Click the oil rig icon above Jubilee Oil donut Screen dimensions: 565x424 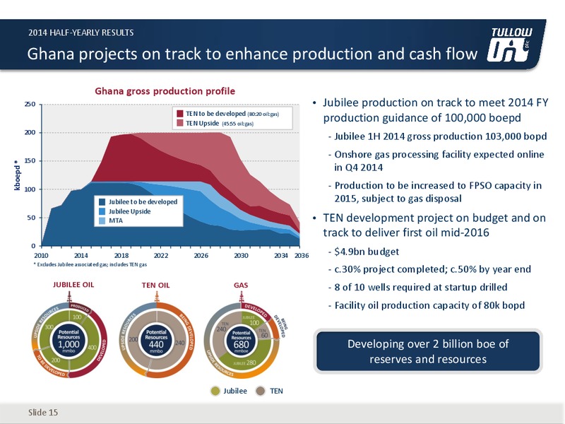69,298
